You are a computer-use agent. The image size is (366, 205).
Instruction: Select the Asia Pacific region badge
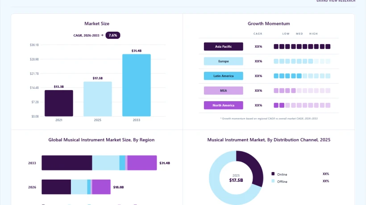(x=223, y=47)
